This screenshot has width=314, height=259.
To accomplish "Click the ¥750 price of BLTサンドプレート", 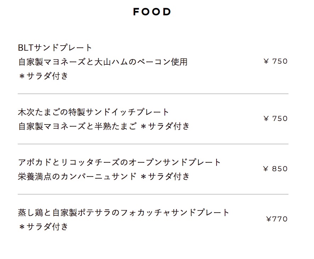I will (275, 62).
